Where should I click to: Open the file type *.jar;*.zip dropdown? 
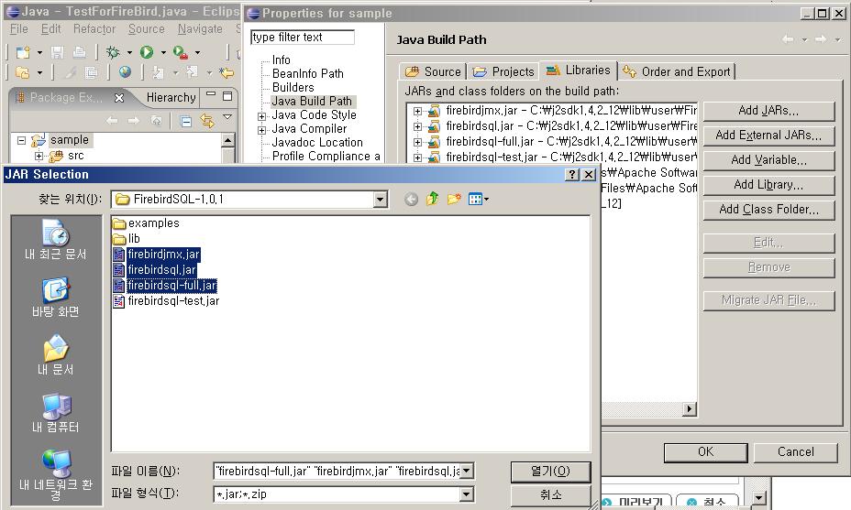coord(467,494)
